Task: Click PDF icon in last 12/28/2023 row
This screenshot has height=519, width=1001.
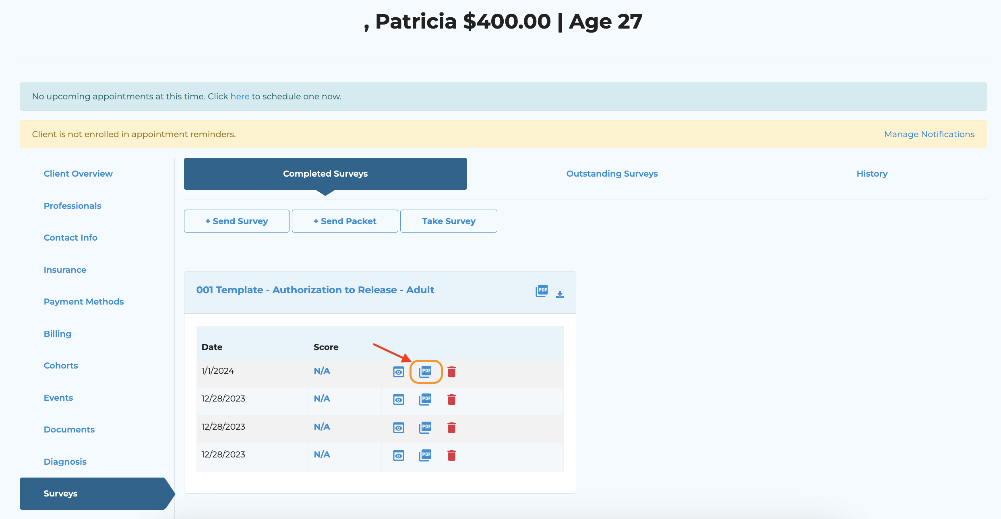Action: coord(425,455)
